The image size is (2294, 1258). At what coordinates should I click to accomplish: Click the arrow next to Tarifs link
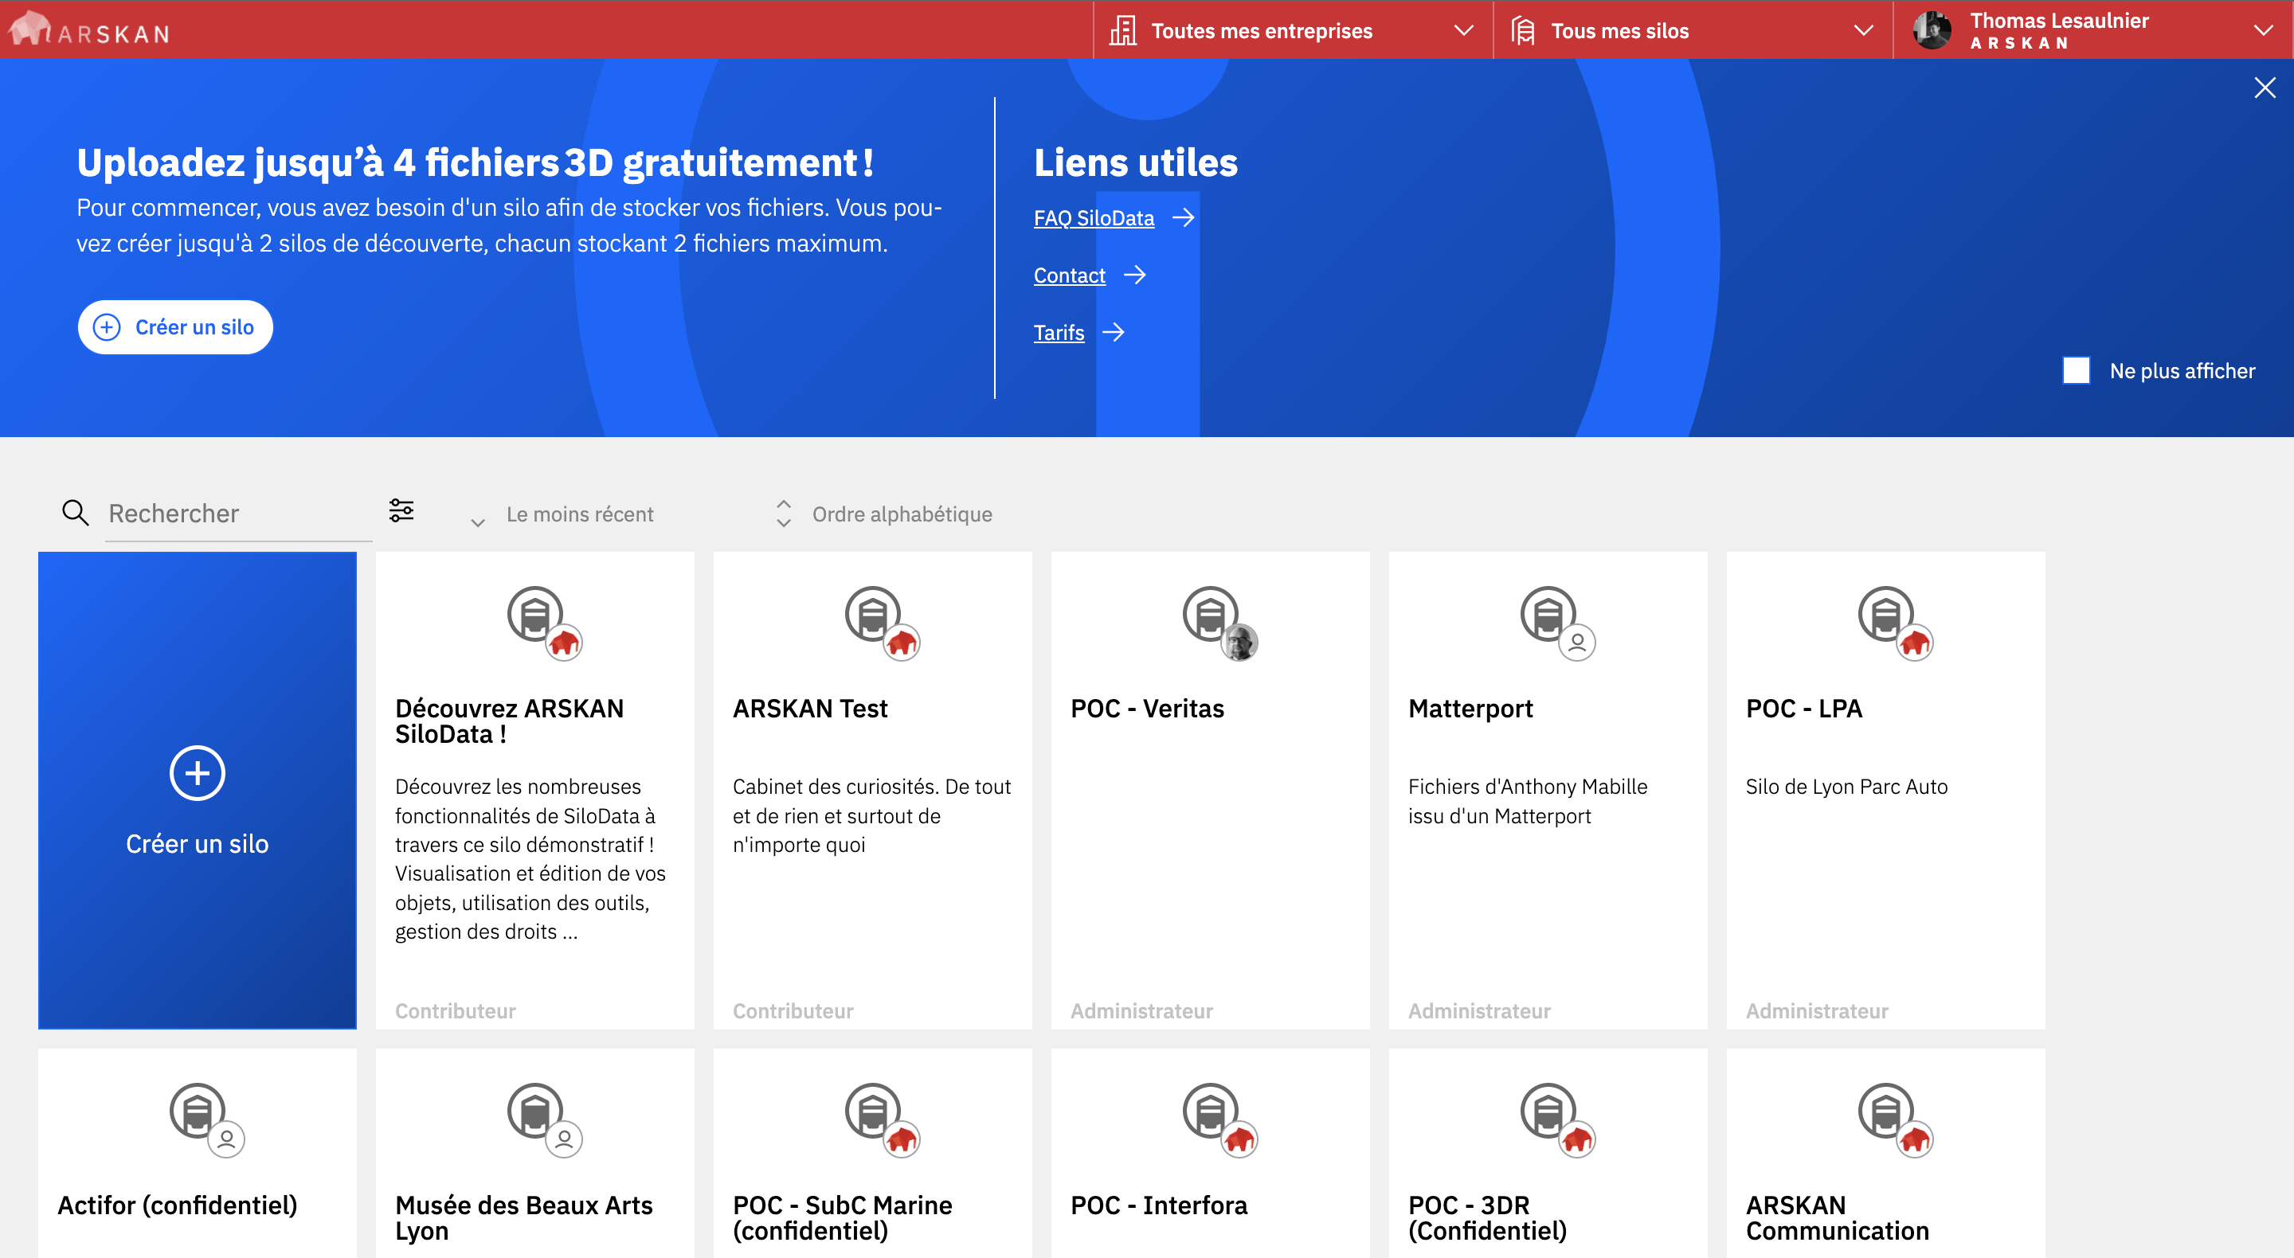(x=1114, y=333)
